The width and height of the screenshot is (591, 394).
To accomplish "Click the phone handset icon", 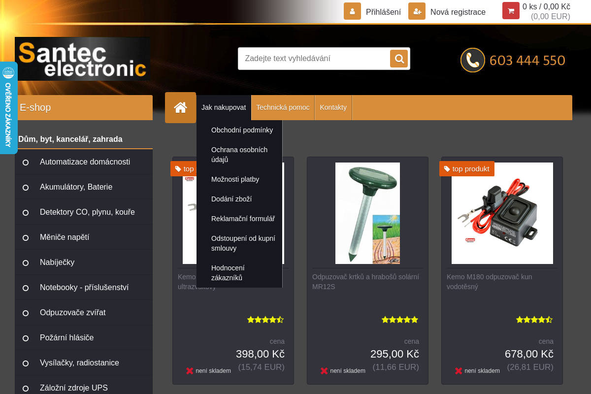I will coord(473,60).
